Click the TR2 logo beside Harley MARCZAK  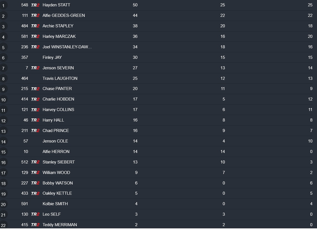point(35,36)
